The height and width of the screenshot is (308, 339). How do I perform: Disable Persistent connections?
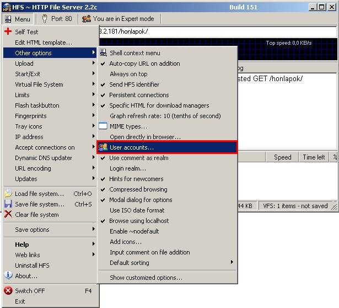click(x=167, y=95)
